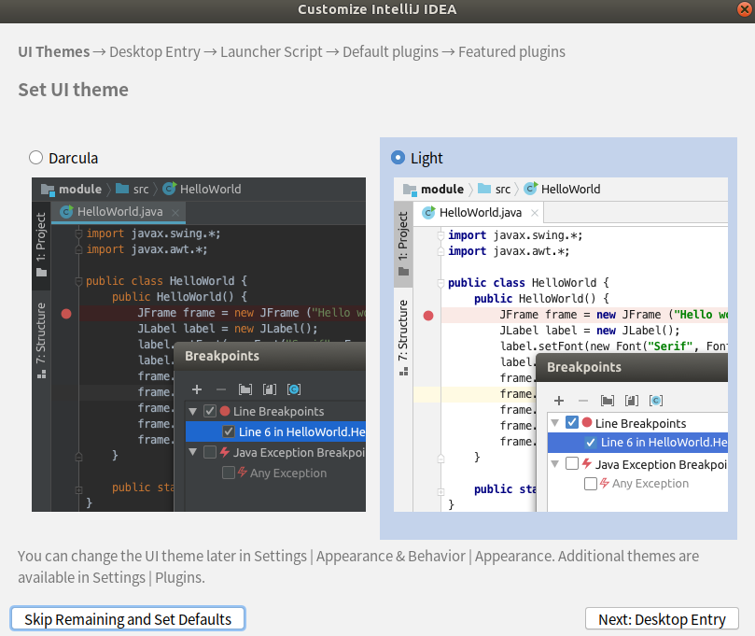Fold the public class HelloWorld line in Light preview
The image size is (755, 636).
tap(440, 283)
